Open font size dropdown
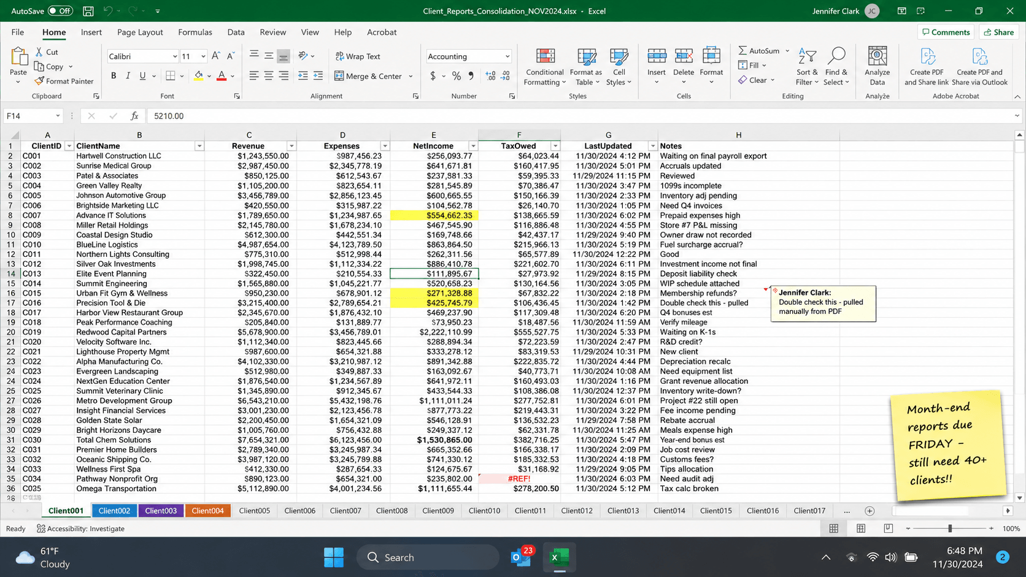 [203, 56]
